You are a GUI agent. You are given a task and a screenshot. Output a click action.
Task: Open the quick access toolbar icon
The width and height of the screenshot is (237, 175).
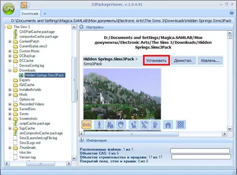click(x=24, y=5)
